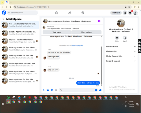This screenshot has height=113, width=141.
Task: Open Chris apartment conversation
Action: pyautogui.click(x=20, y=73)
